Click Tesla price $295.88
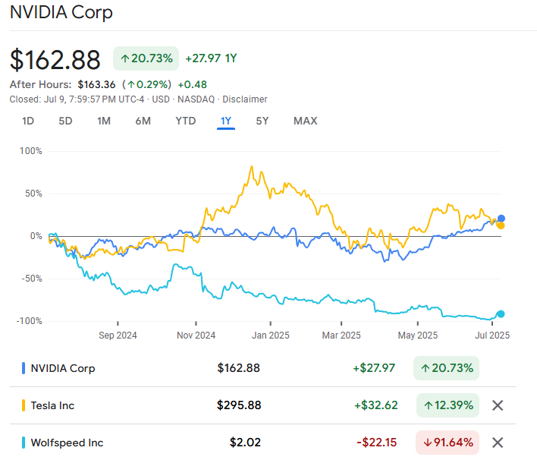This screenshot has height=460, width=537. 239,405
